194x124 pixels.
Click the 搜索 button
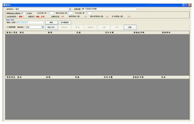51,23
